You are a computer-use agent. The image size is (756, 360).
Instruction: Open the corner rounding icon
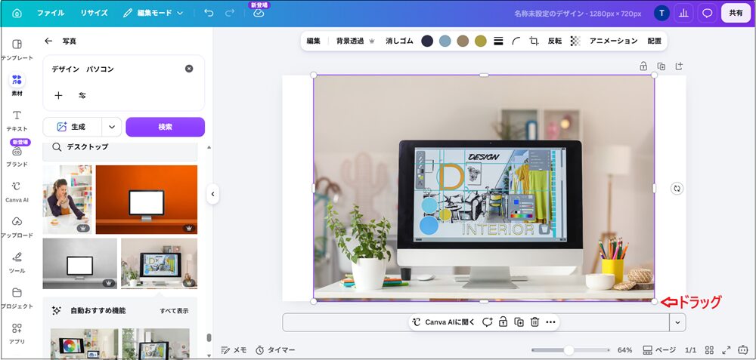pos(516,42)
